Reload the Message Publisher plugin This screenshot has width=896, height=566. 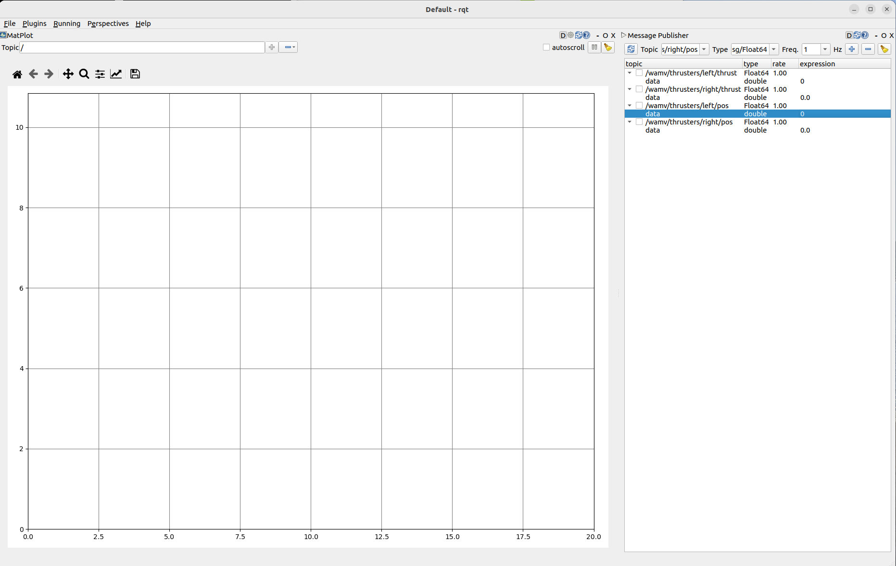coord(857,35)
